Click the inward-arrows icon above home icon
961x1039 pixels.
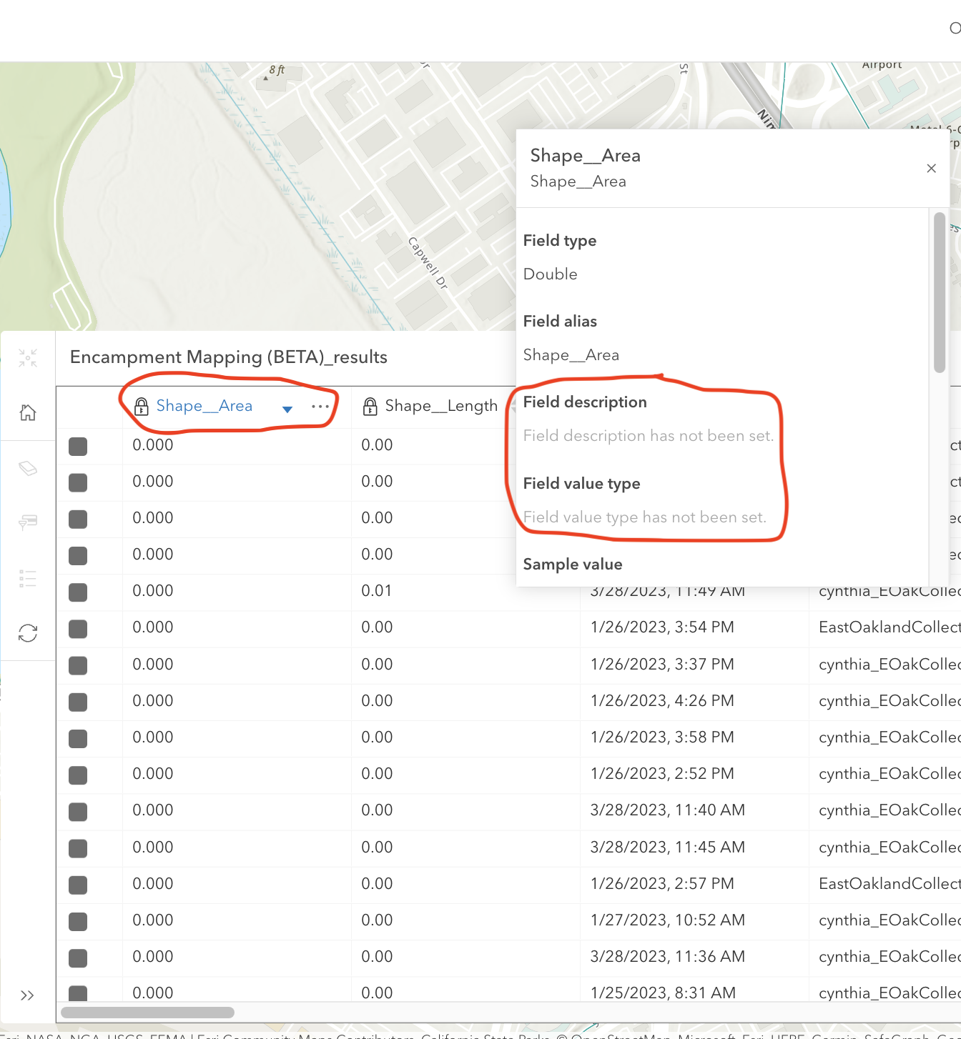(28, 358)
